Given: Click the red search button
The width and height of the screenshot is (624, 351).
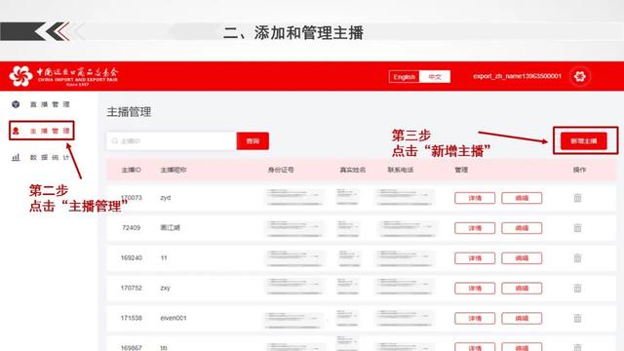Looking at the screenshot, I should [253, 140].
